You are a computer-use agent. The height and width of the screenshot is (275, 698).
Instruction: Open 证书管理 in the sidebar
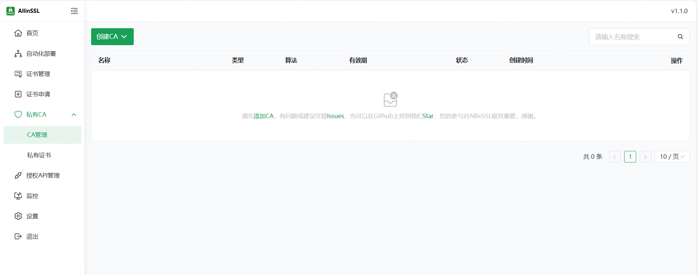42,74
